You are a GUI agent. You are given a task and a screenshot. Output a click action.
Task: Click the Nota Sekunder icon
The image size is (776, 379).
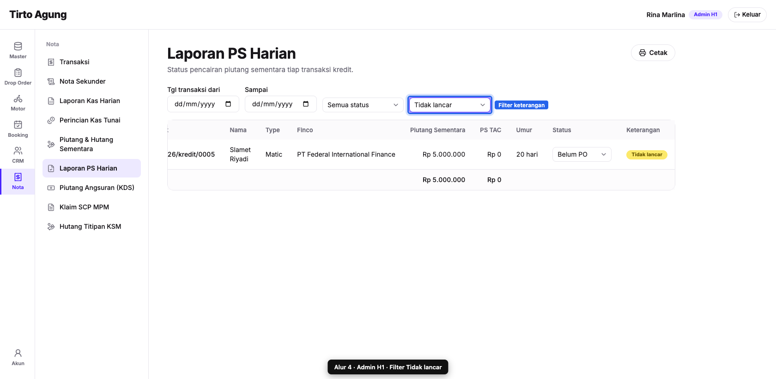pos(51,81)
